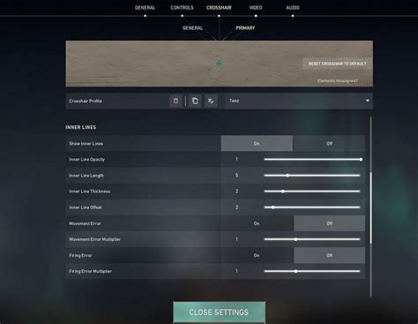Click Reset Crosshair to Default
The height and width of the screenshot is (324, 418).
click(x=337, y=64)
